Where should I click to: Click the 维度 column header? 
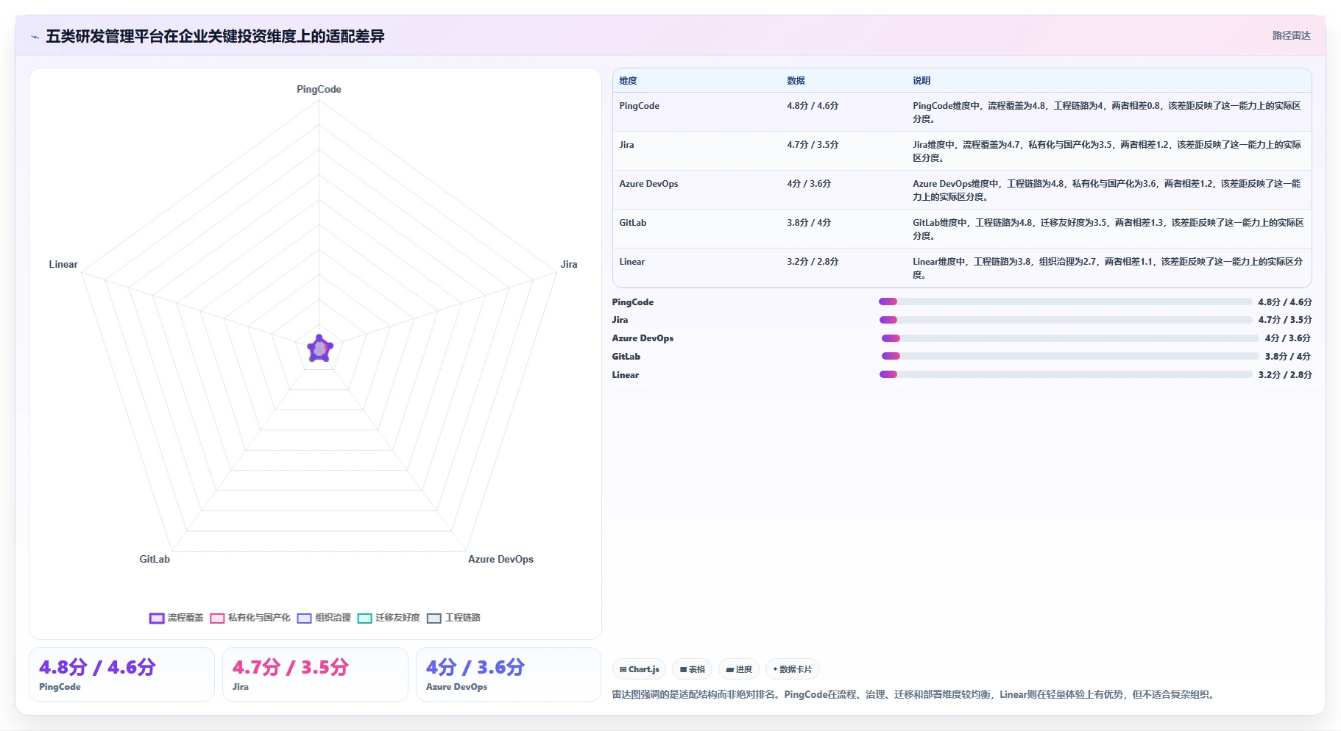[629, 81]
